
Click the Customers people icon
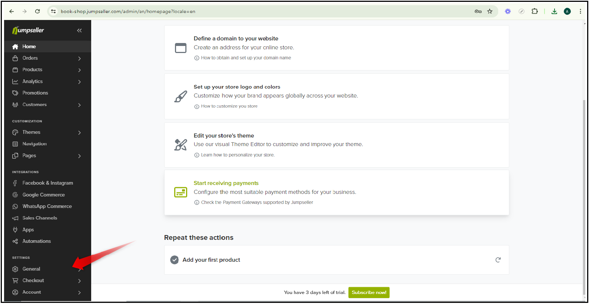coord(15,105)
